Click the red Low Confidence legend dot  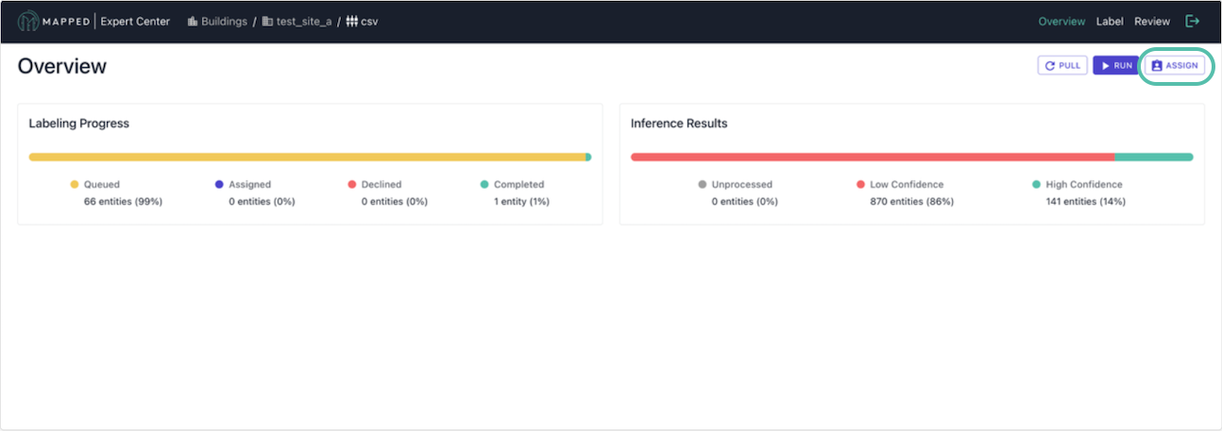(860, 185)
